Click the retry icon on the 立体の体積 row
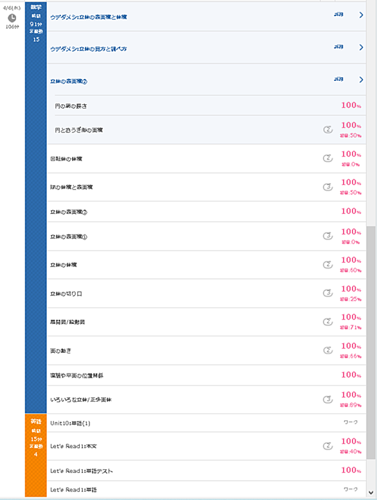 point(328,265)
